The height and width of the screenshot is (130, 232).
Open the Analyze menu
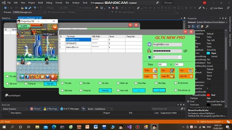tap(76, 3)
